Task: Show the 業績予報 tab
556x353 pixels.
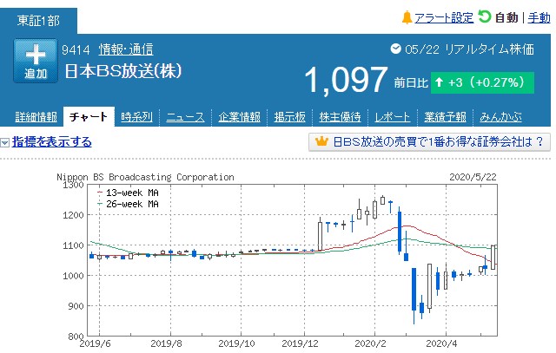Action: (446, 117)
